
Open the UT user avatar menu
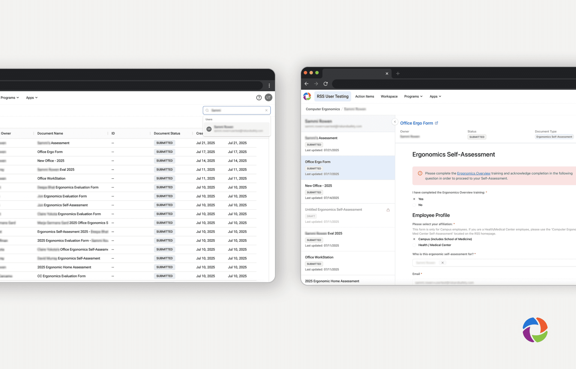point(269,97)
